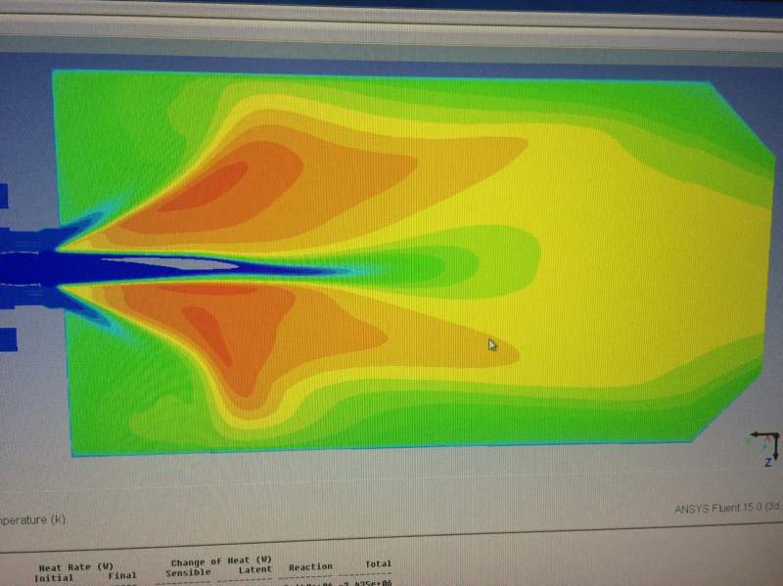
Task: Click the 'Latent' column header
Action: 254,569
